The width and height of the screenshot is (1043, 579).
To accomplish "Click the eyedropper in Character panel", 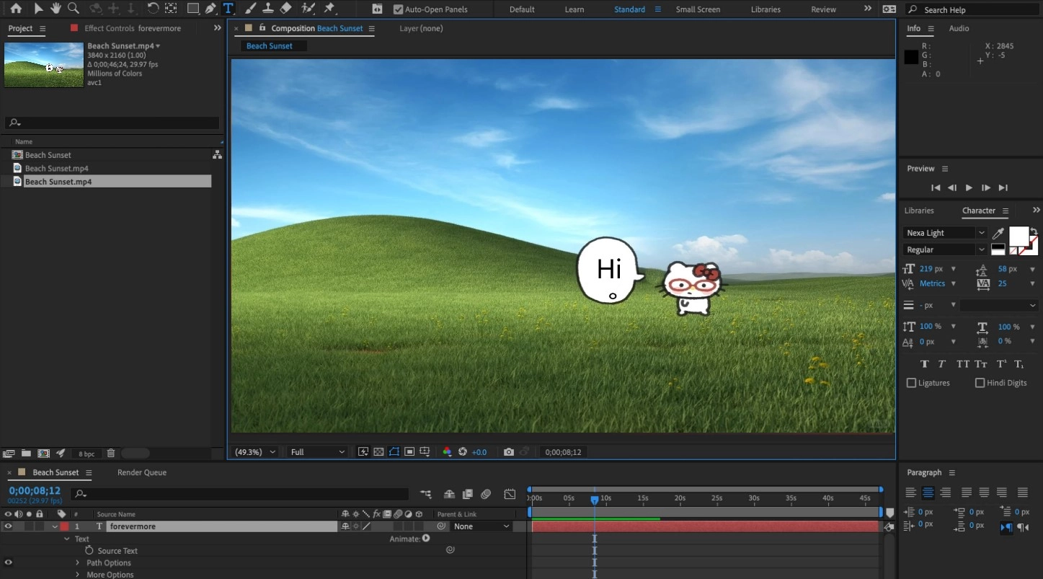I will 998,233.
